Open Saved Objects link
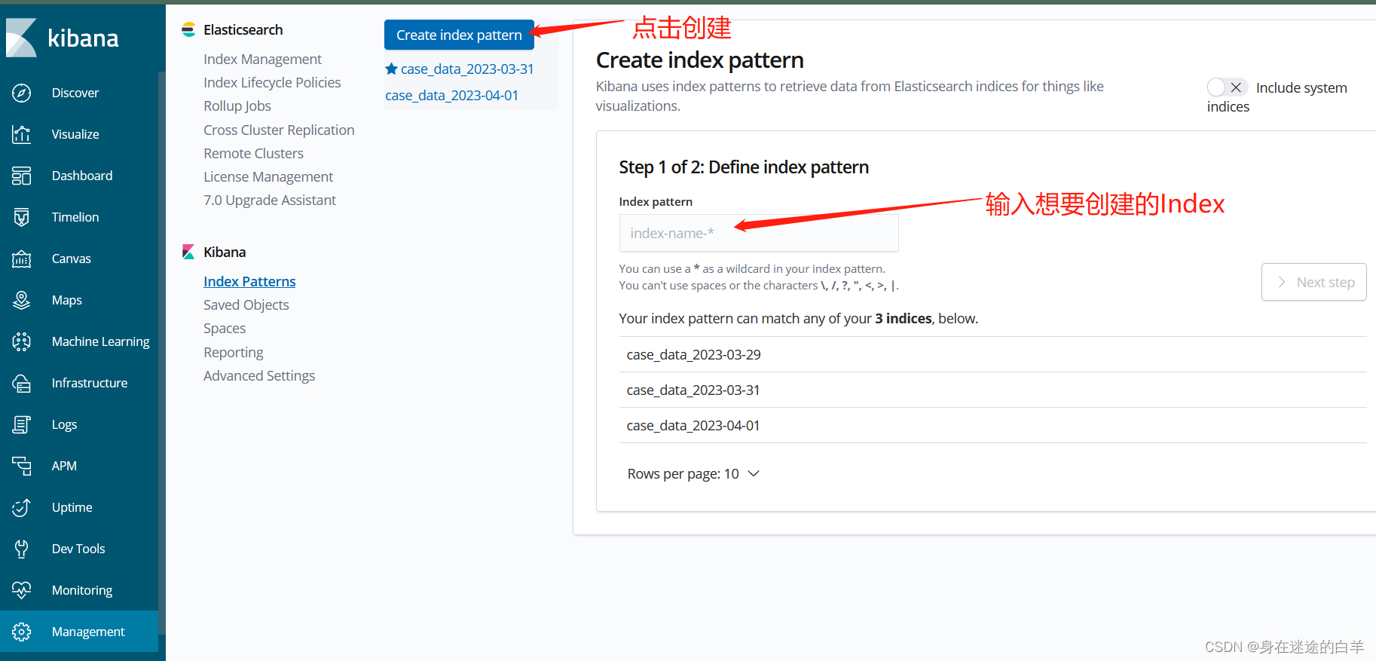Image resolution: width=1376 pixels, height=661 pixels. coord(246,304)
